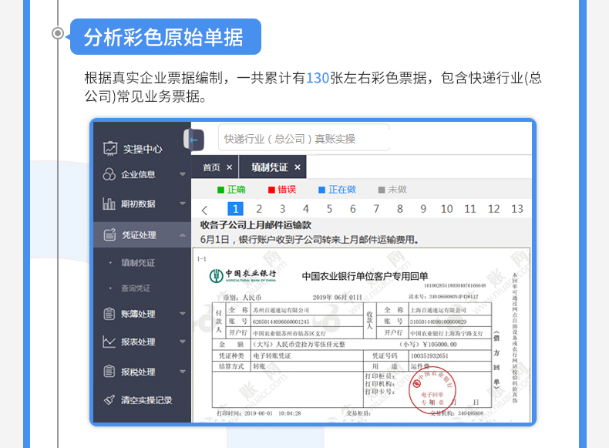609x448 pixels.
Task: Click the 凭证处理 edit icon
Action: pyautogui.click(x=109, y=234)
